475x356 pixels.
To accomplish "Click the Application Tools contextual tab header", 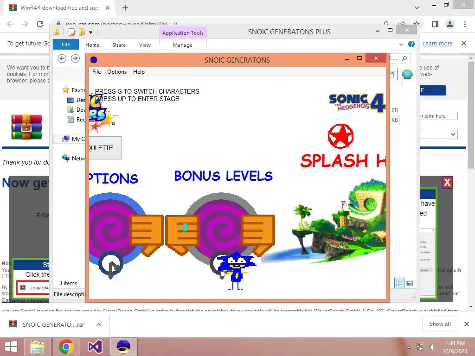I will pyautogui.click(x=183, y=33).
